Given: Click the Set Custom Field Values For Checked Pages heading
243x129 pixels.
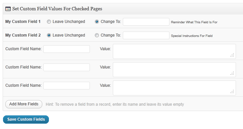Looking at the screenshot, I should coord(57,9).
